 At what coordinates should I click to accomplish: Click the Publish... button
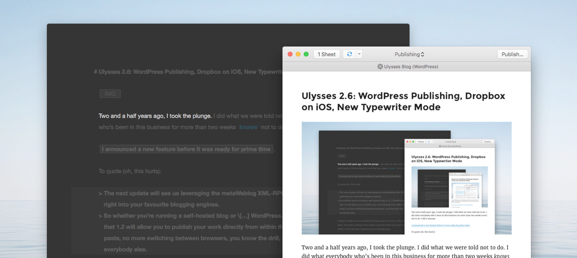pyautogui.click(x=512, y=54)
